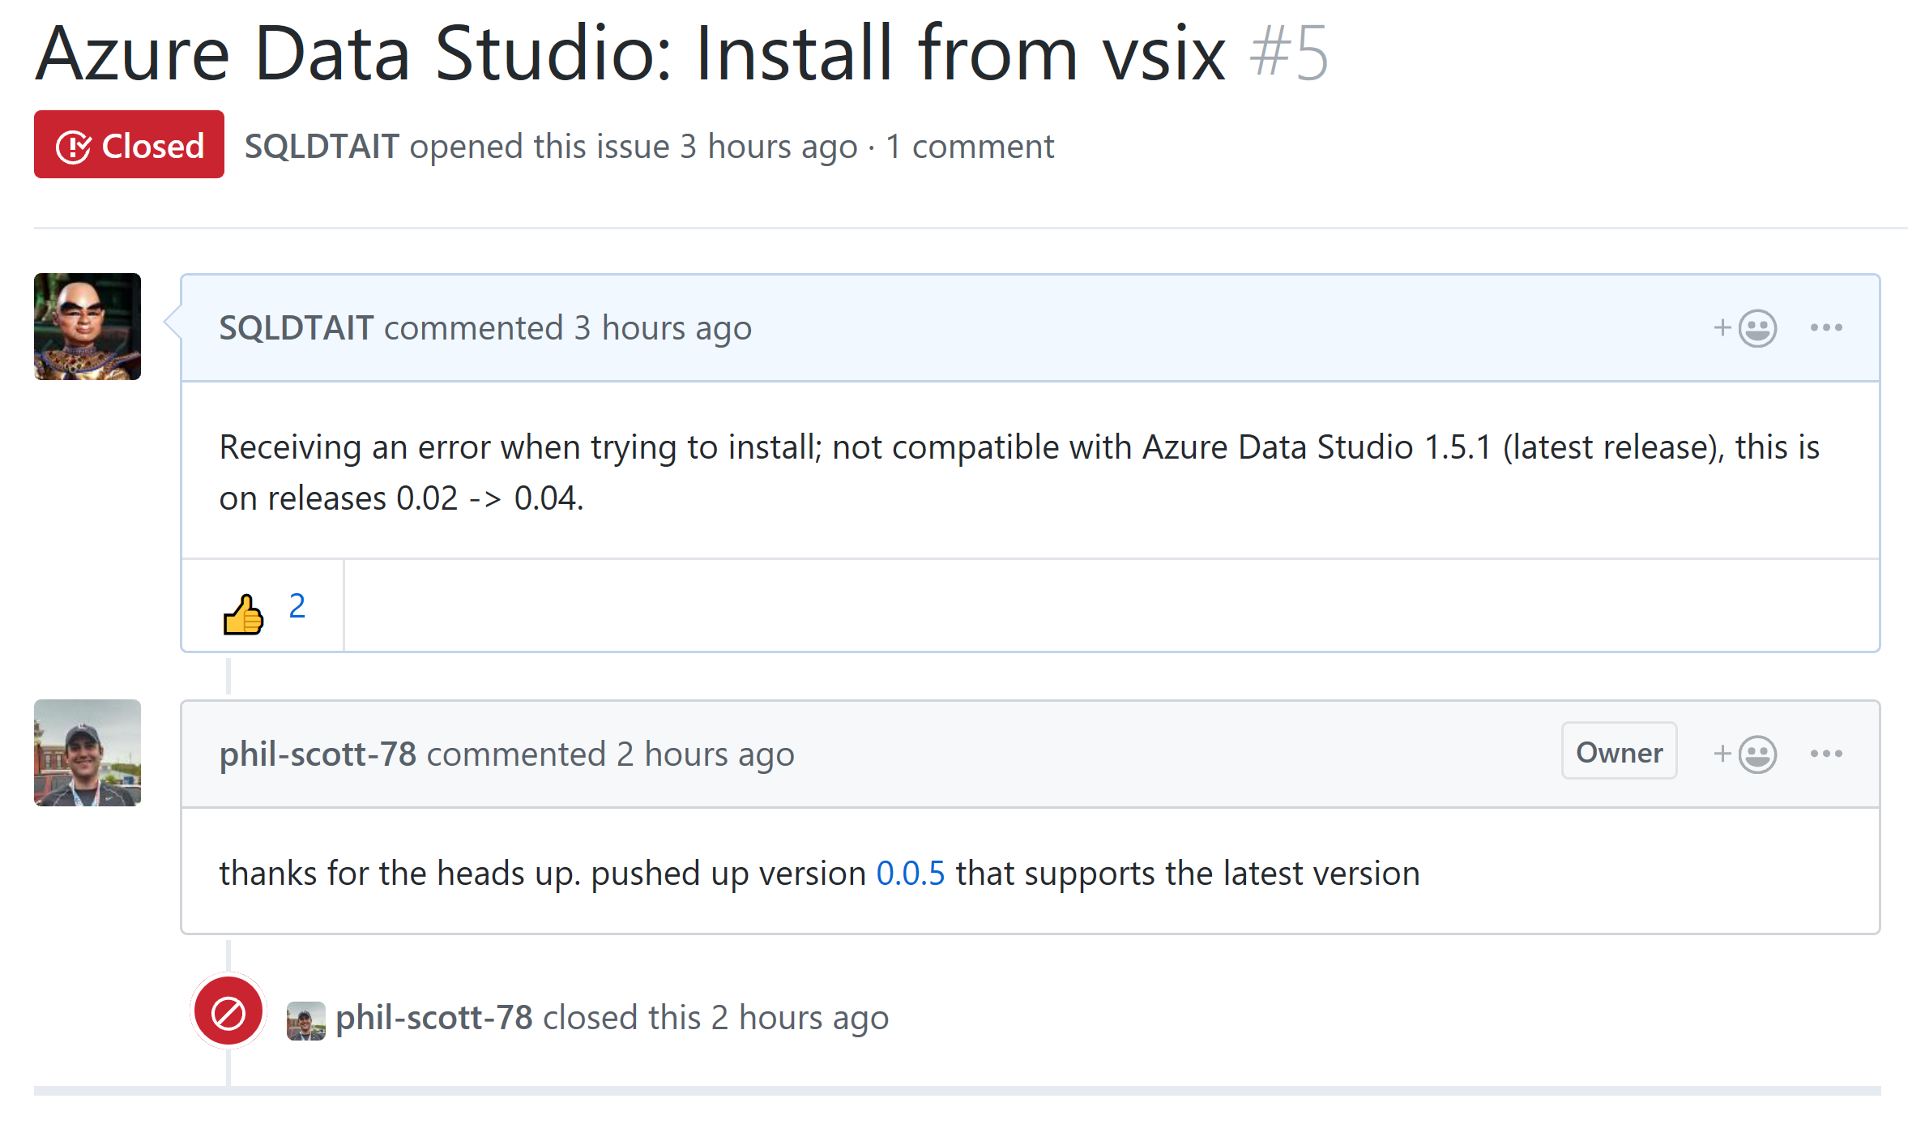Click the issue title text
1908x1124 pixels.
click(x=630, y=53)
